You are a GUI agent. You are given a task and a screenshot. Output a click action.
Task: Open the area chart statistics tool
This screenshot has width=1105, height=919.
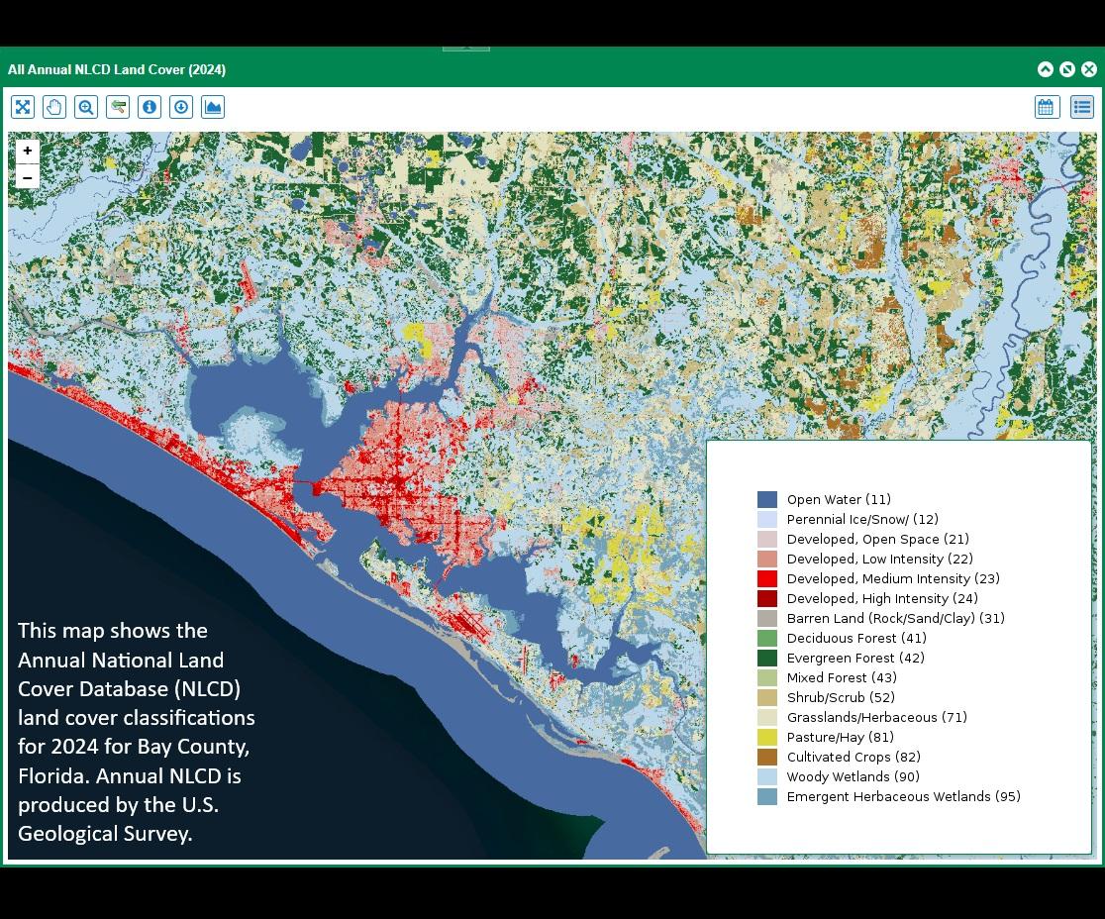click(213, 107)
